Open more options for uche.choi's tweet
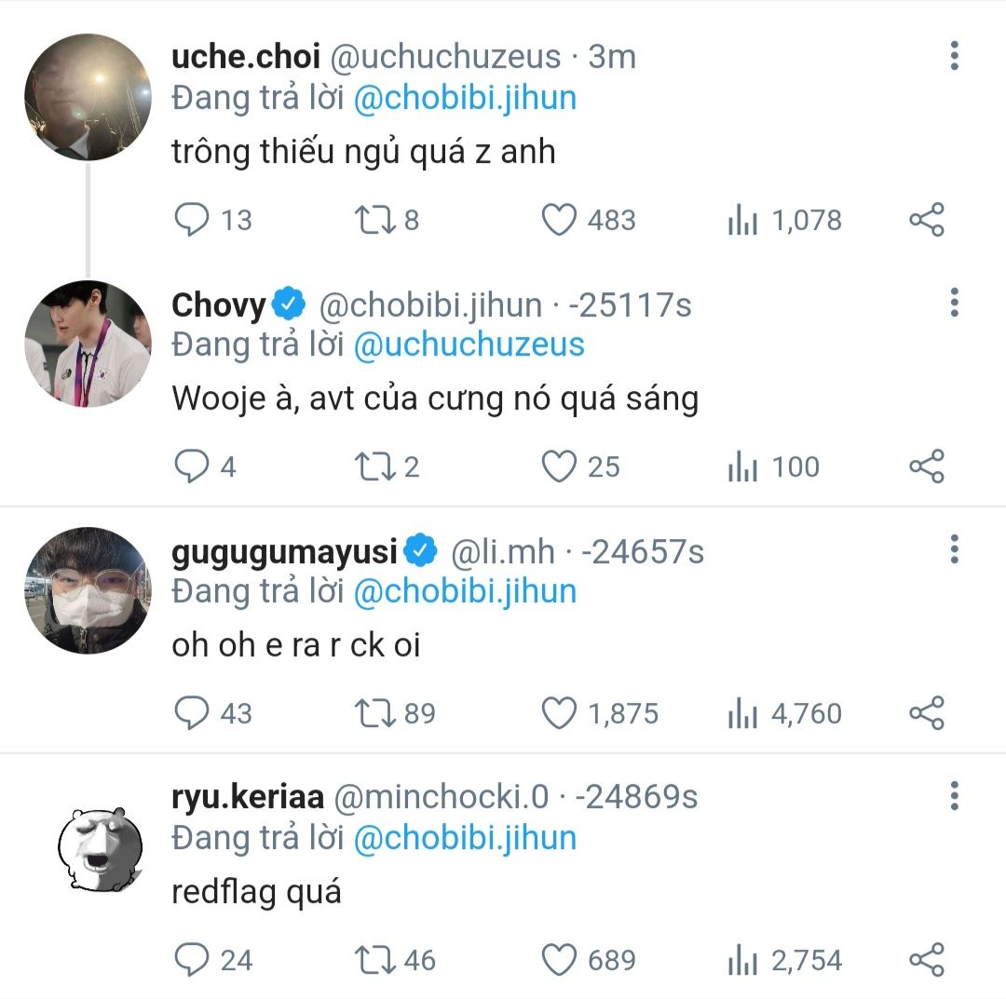Image resolution: width=1006 pixels, height=999 pixels. click(954, 57)
